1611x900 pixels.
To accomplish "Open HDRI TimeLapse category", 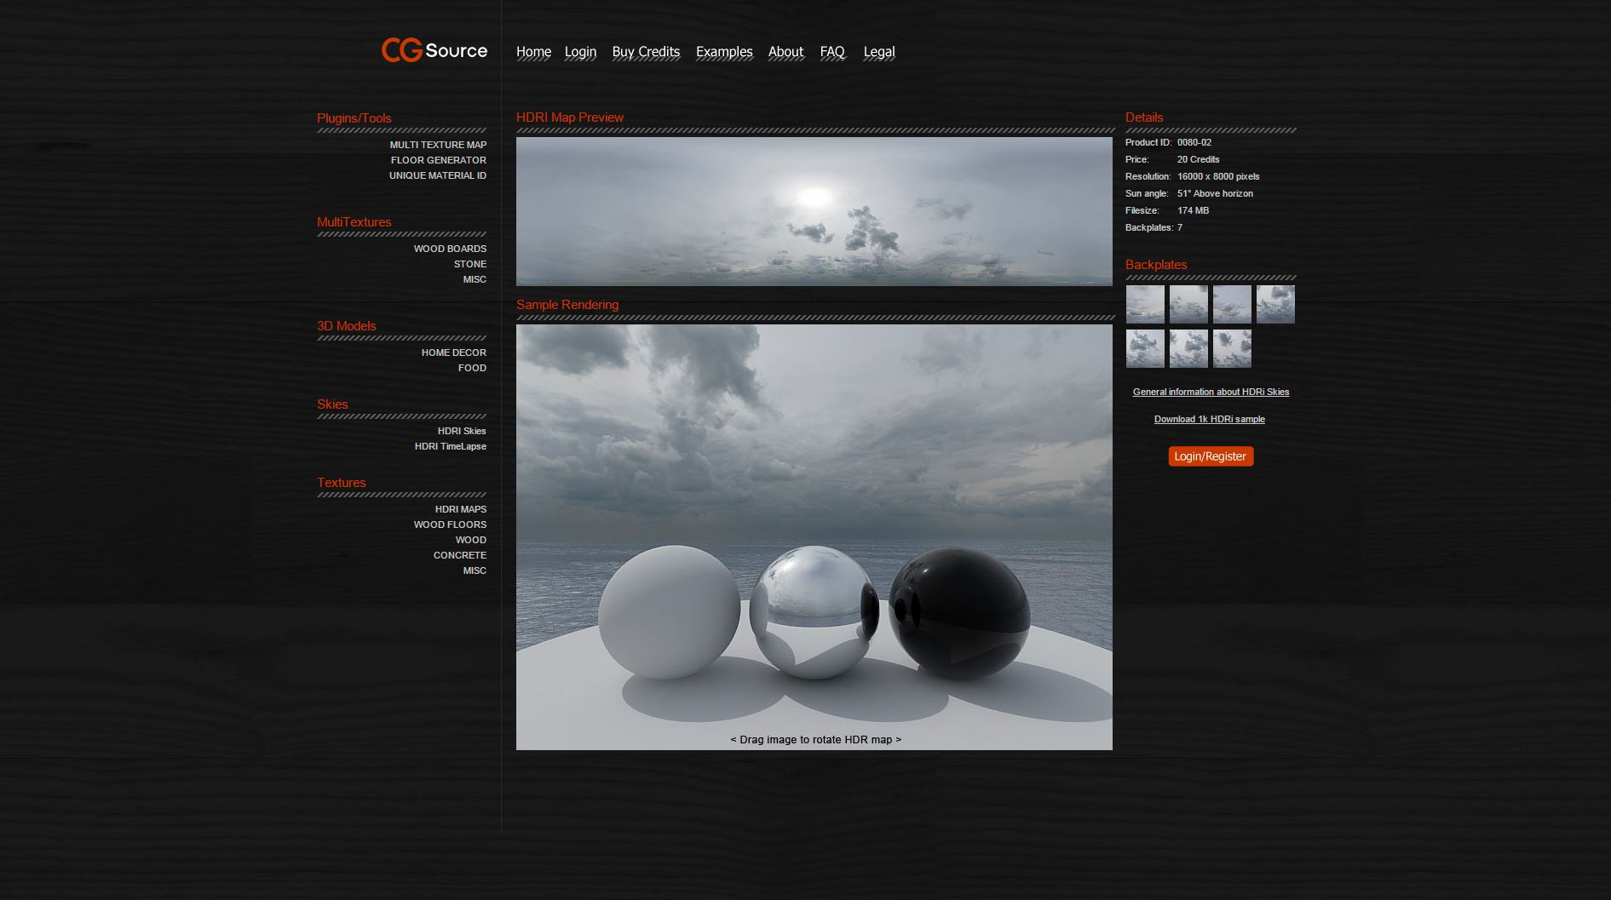I will point(451,446).
